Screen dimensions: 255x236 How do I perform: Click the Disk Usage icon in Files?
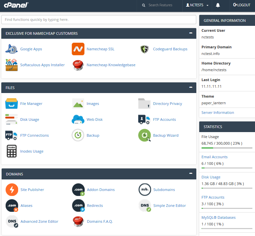pos(12,119)
